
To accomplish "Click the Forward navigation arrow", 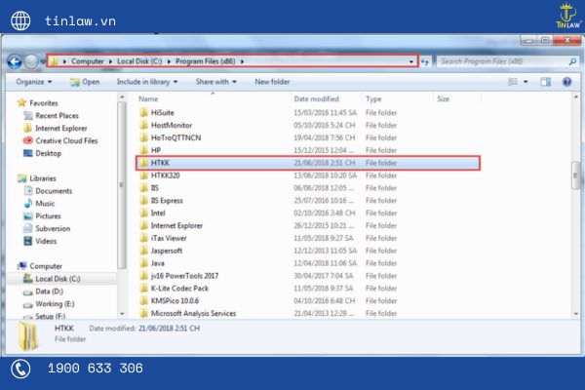I will (x=31, y=61).
